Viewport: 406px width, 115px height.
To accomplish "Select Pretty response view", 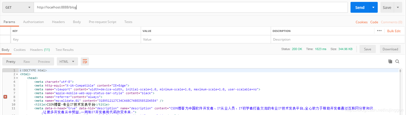I will click(x=11, y=61).
